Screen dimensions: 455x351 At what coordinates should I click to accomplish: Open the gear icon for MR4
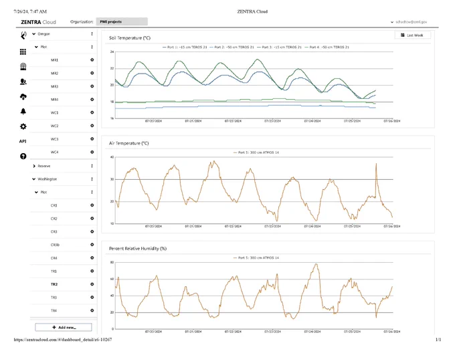click(92, 100)
